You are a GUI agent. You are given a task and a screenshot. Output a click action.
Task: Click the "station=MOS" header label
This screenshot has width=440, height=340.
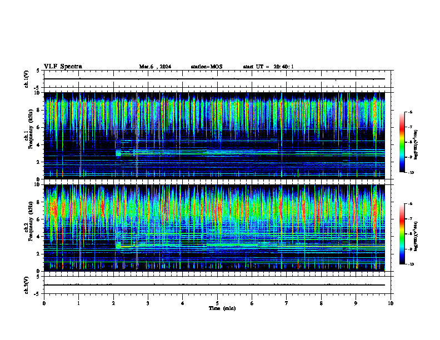pos(207,67)
